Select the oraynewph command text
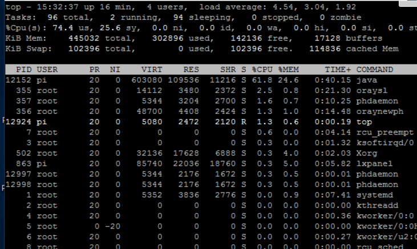The height and width of the screenshot is (249, 417). click(x=380, y=112)
